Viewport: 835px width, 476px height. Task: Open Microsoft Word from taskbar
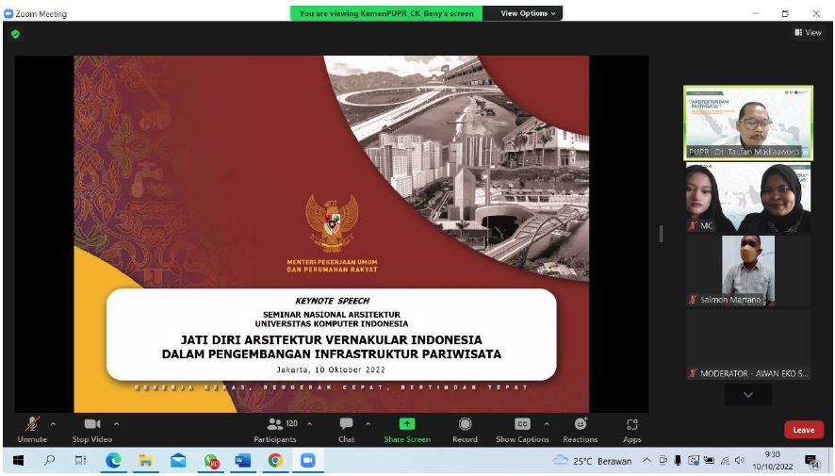(243, 461)
